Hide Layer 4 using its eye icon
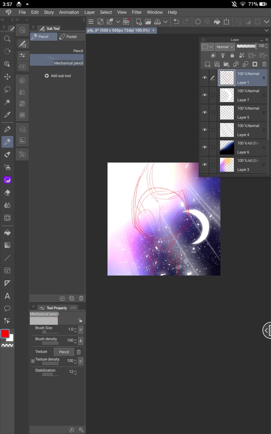The height and width of the screenshot is (434, 271). [x=205, y=130]
